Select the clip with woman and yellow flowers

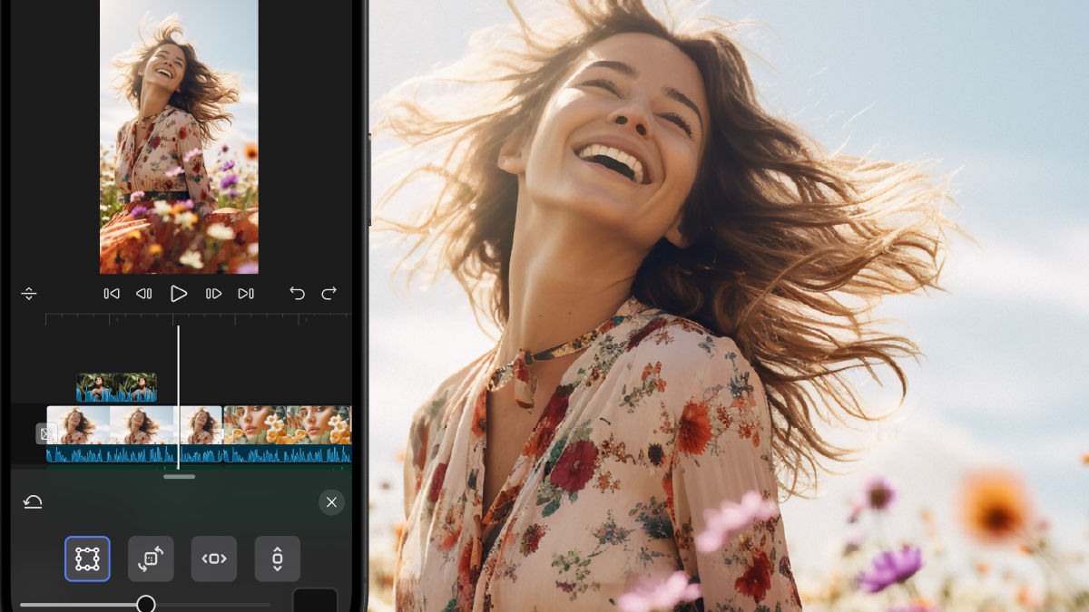(288, 434)
